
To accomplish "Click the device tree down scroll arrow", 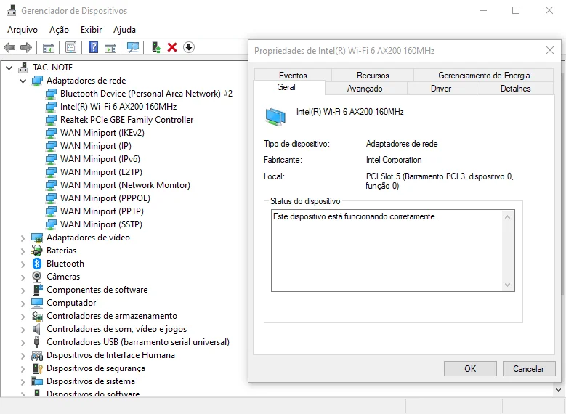I will click(x=559, y=390).
